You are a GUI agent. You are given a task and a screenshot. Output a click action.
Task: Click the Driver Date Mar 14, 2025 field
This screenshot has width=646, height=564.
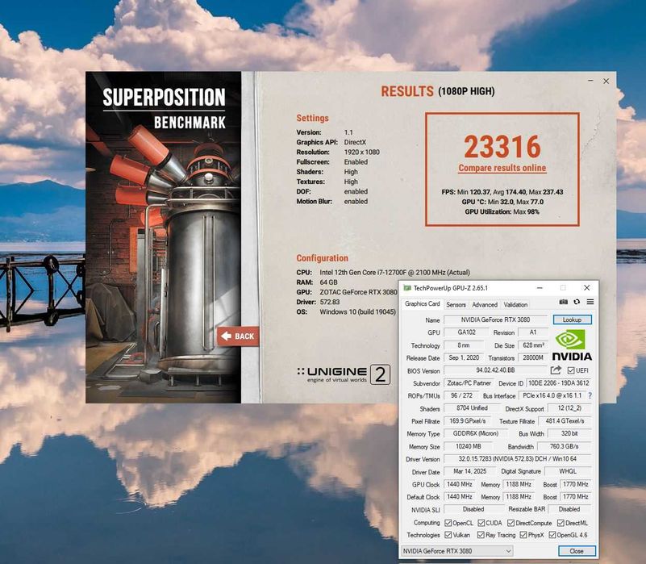point(470,471)
